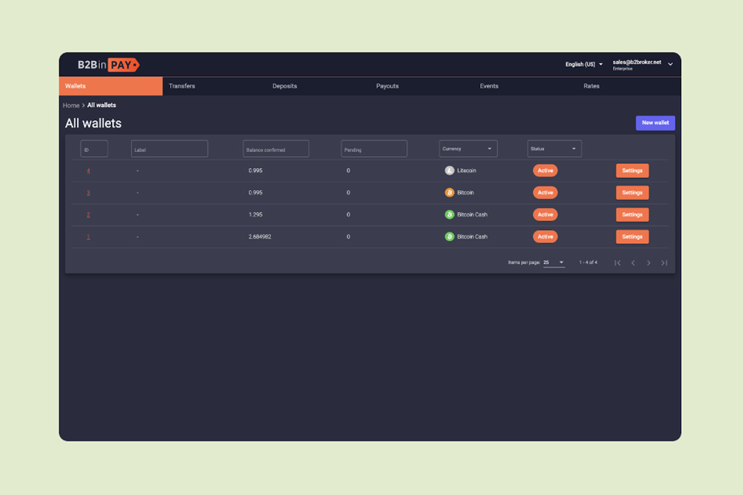Go to the first page of results

pos(617,263)
